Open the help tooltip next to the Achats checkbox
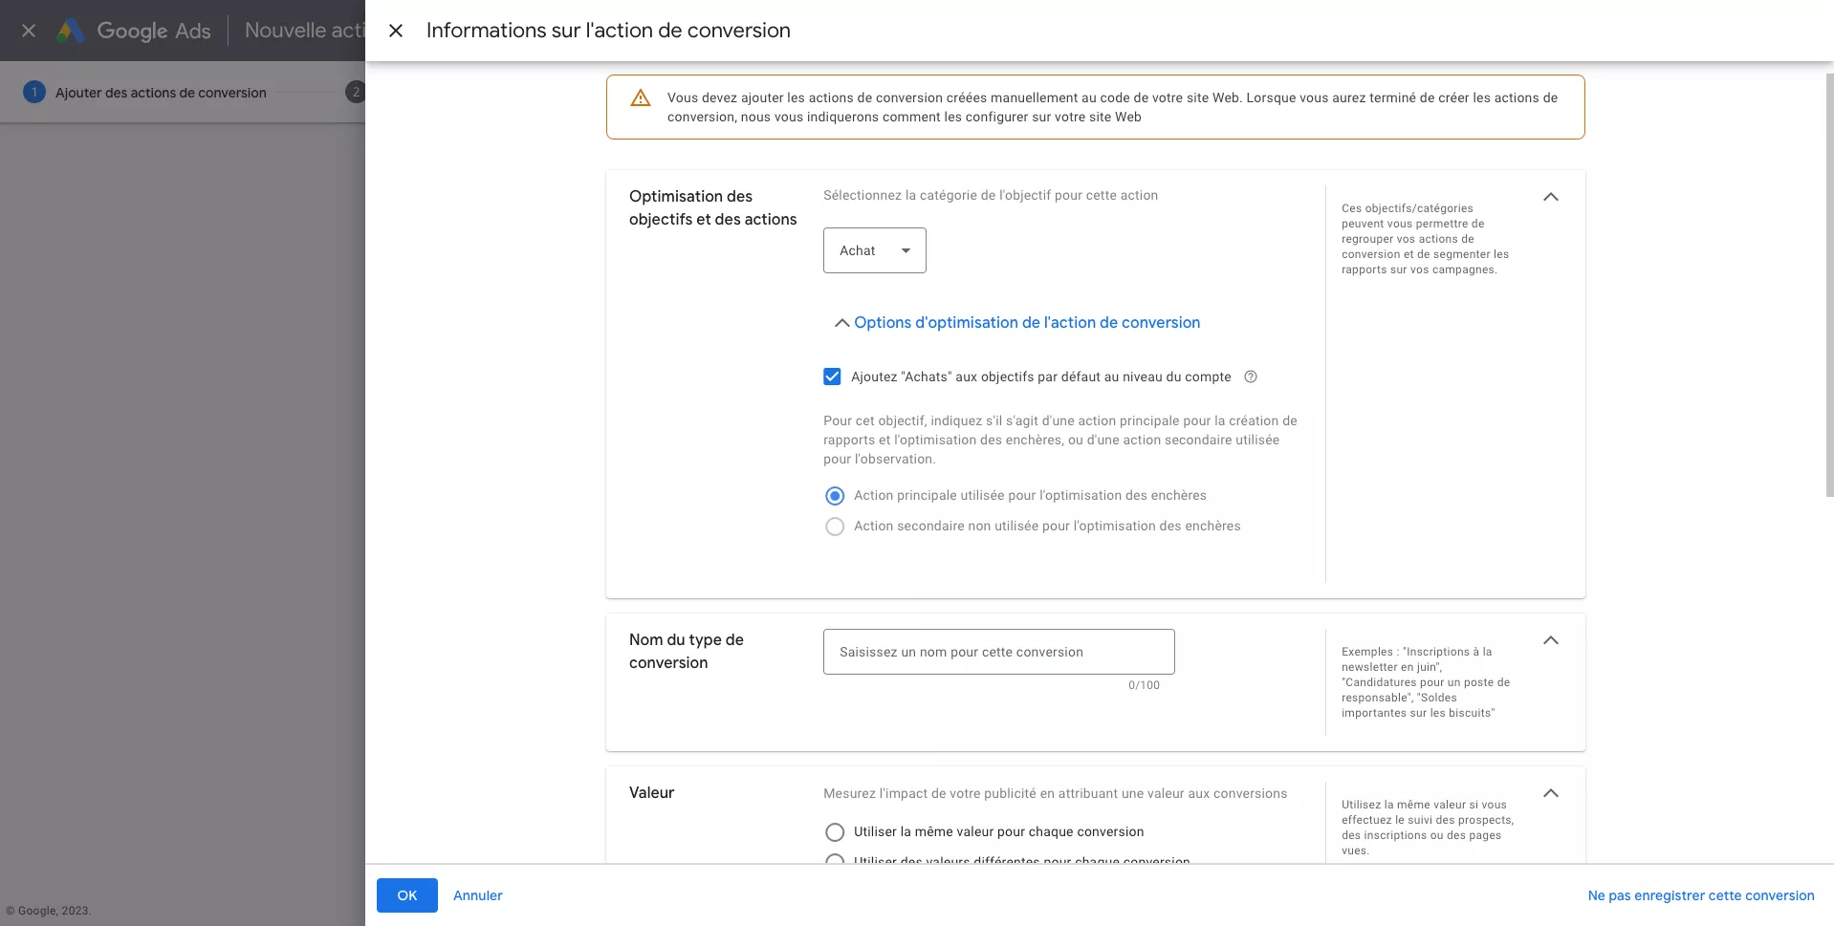The width and height of the screenshot is (1834, 926). [1251, 377]
